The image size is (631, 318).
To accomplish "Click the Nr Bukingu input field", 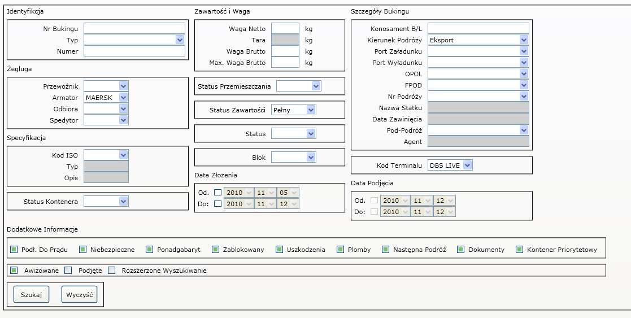I will point(134,29).
